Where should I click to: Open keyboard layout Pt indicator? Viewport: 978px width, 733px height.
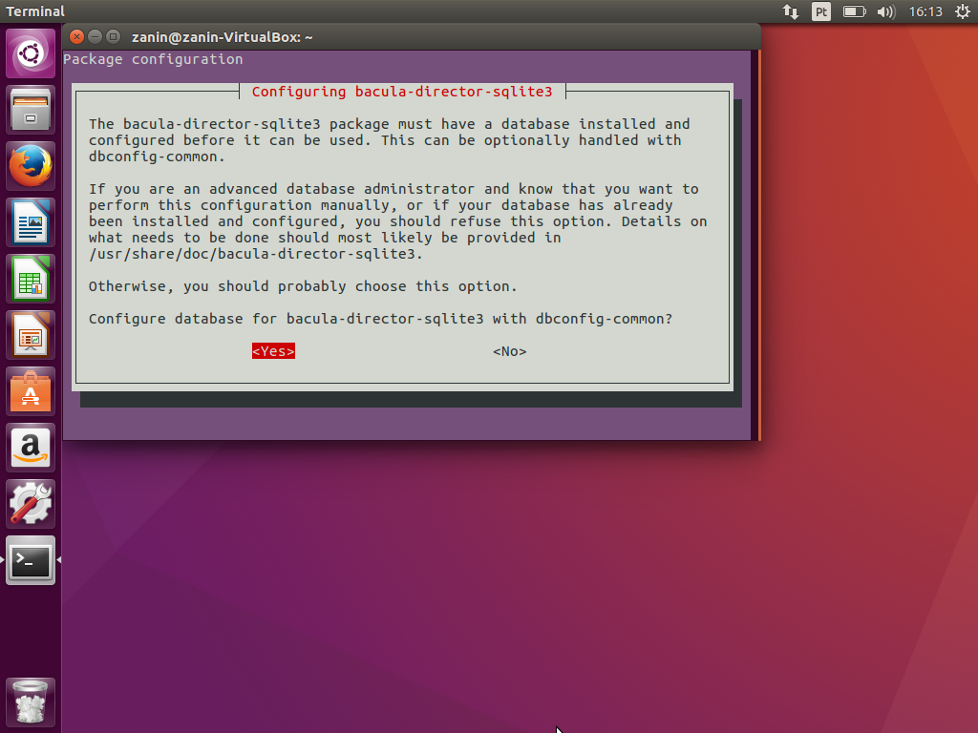tap(821, 11)
